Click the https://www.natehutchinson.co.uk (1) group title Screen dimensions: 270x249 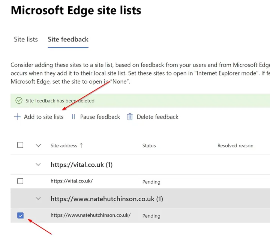(107, 199)
